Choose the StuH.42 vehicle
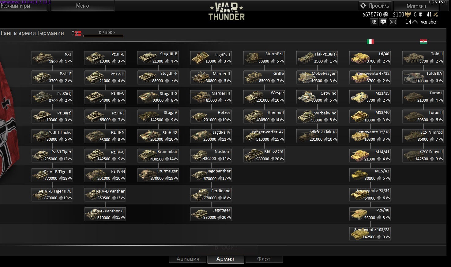This screenshot has width=451, height=267. (x=158, y=136)
